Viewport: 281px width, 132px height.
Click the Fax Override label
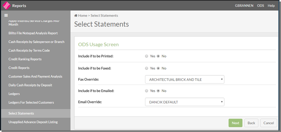click(x=89, y=79)
